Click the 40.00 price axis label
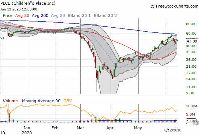The image size is (199, 135). [191, 46]
